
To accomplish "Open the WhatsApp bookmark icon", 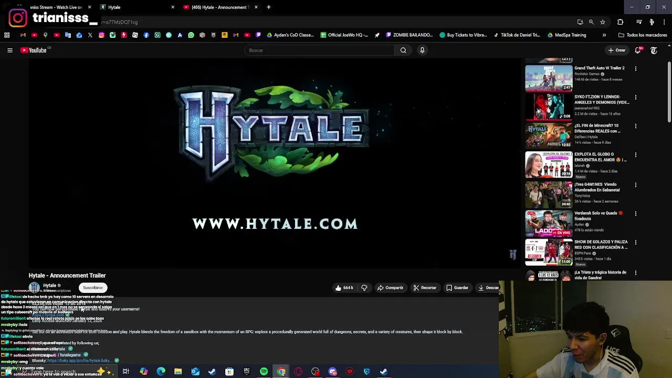I will click(191, 35).
